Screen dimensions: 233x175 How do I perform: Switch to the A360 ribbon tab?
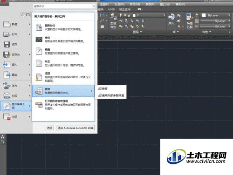point(111,9)
